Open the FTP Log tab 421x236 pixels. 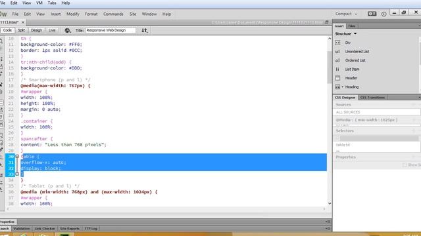[91, 229]
